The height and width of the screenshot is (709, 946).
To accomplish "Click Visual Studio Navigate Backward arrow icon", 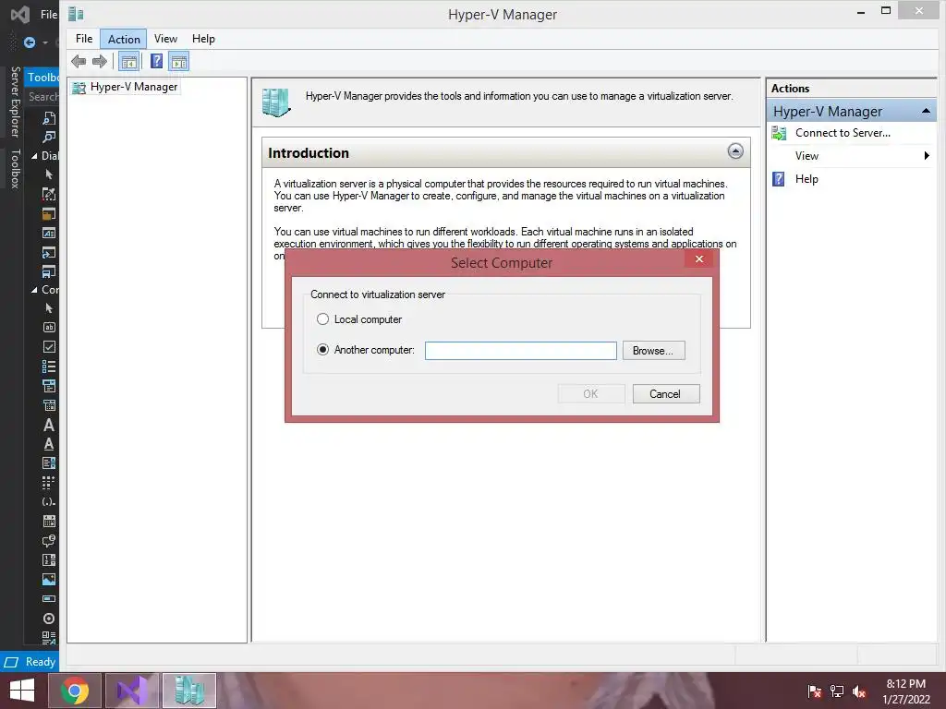I will [x=29, y=42].
